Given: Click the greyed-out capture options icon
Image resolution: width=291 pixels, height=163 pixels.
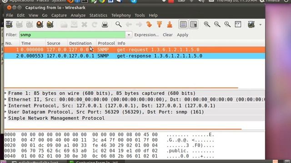Looking at the screenshot, I should coord(19,24).
